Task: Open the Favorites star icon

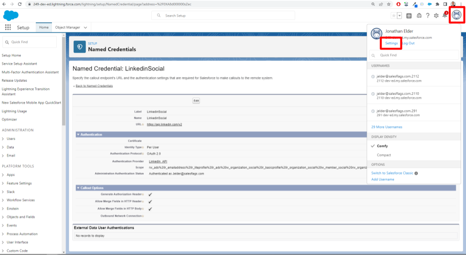Action: tap(394, 16)
